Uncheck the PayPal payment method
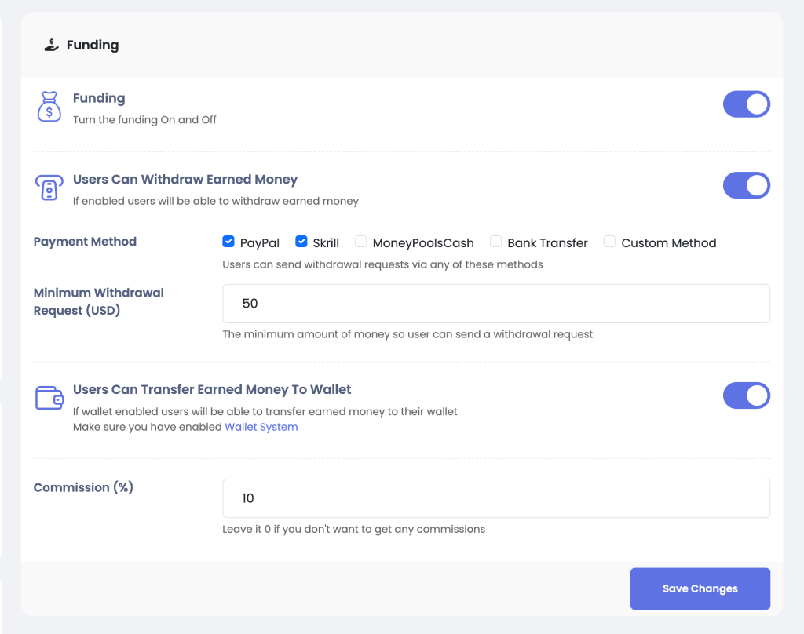Image resolution: width=804 pixels, height=634 pixels. click(228, 242)
